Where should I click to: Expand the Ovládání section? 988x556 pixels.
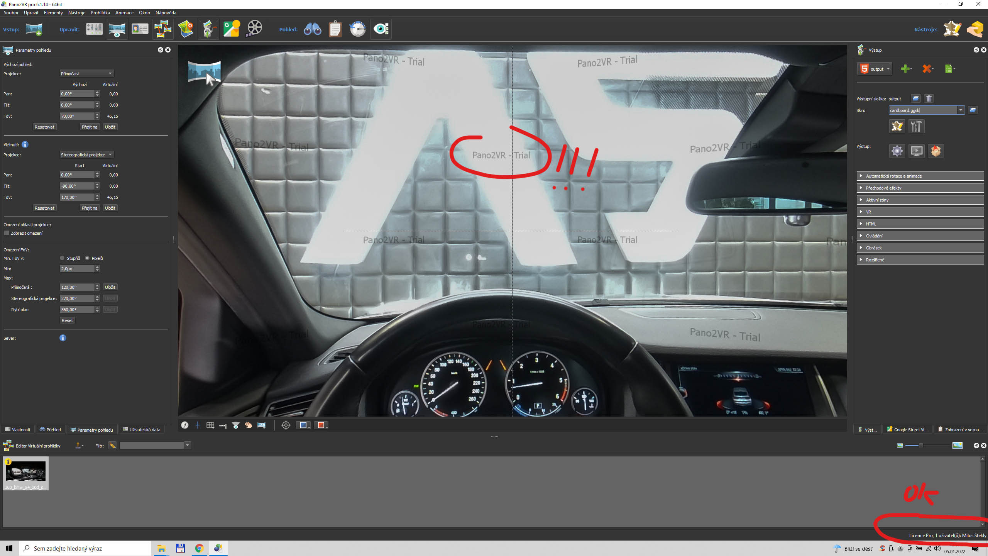(920, 236)
